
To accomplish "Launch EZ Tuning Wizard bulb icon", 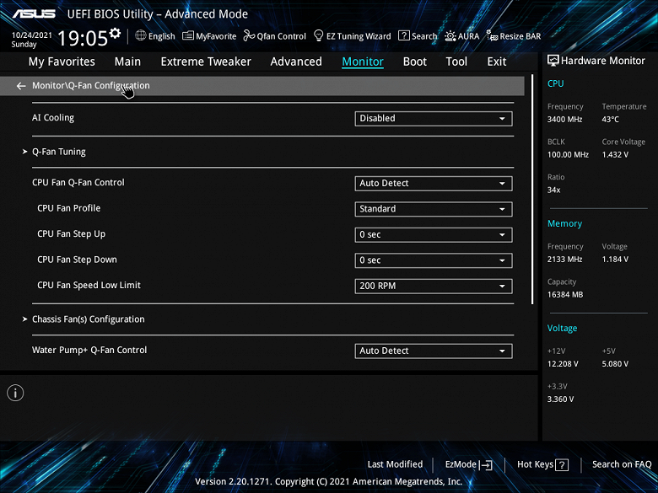I will 319,35.
